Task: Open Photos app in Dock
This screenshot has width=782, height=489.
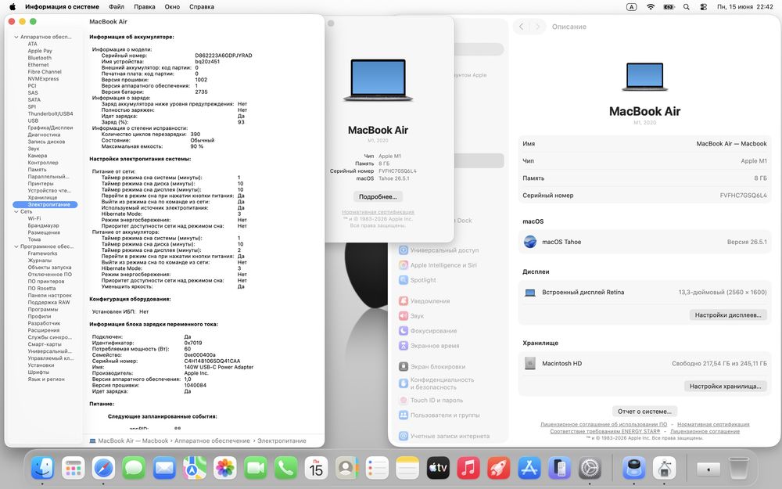Action: pyautogui.click(x=225, y=468)
